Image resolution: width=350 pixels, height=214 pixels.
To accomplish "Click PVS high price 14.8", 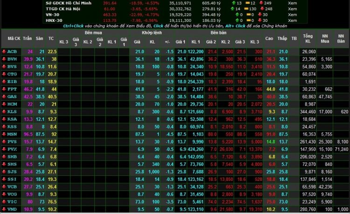I will [x=271, y=142].
